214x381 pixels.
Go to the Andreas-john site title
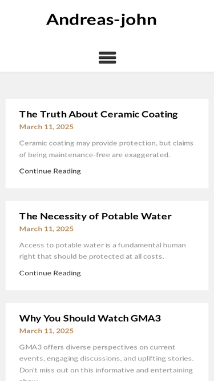click(102, 19)
